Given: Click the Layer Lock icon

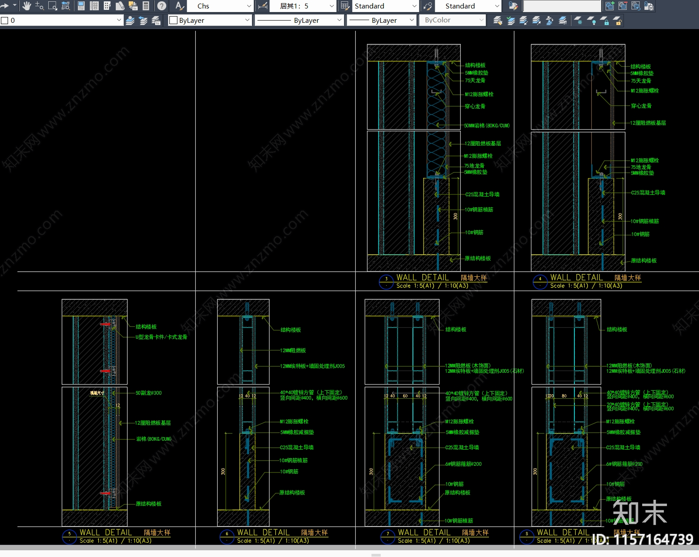Looking at the screenshot, I should tap(604, 20).
